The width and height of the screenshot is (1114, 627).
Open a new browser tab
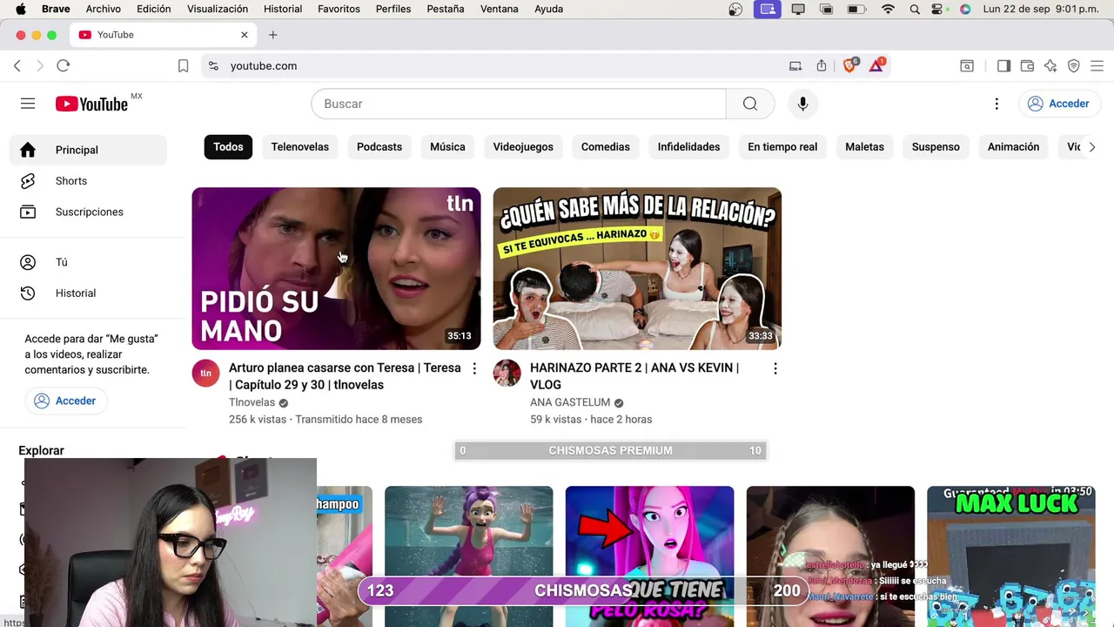[272, 35]
